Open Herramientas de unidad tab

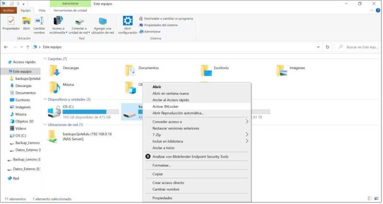click(x=70, y=11)
